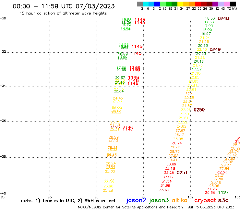Select the wave height value 20.87
This screenshot has height=210, width=240.
tap(120, 78)
